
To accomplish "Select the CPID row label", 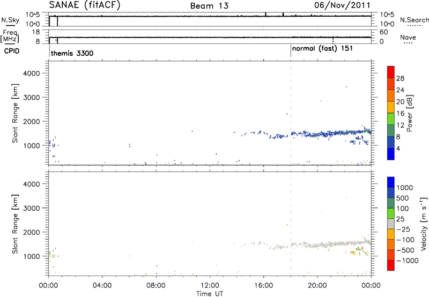I will pos(12,51).
